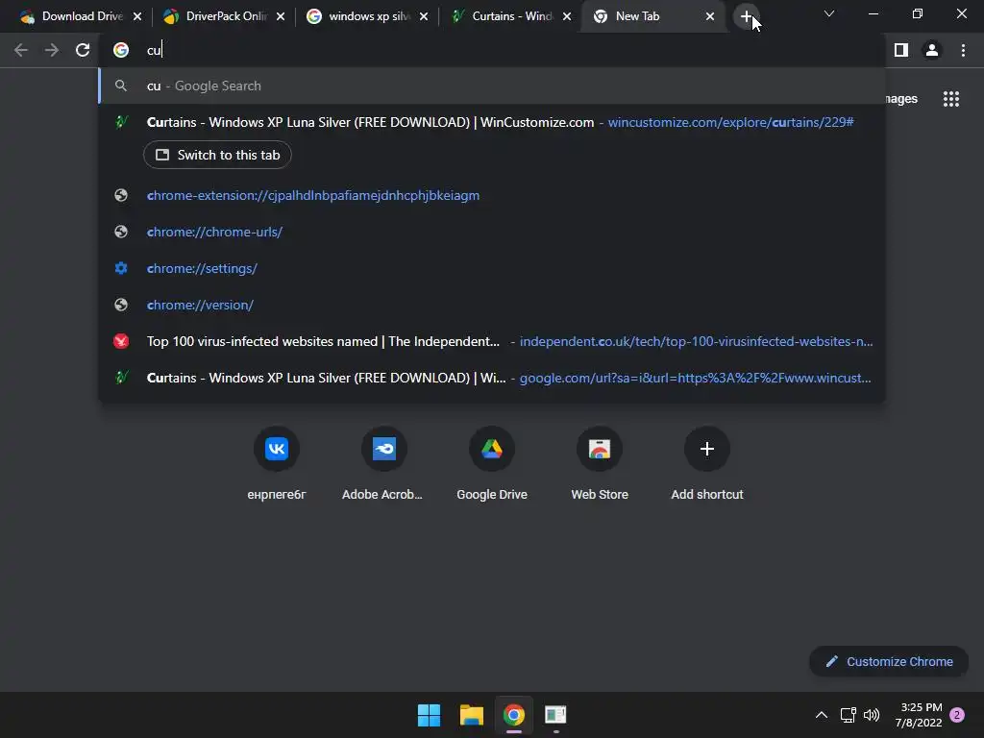Image resolution: width=984 pixels, height=738 pixels.
Task: Open the Google Drive shortcut
Action: click(x=491, y=449)
